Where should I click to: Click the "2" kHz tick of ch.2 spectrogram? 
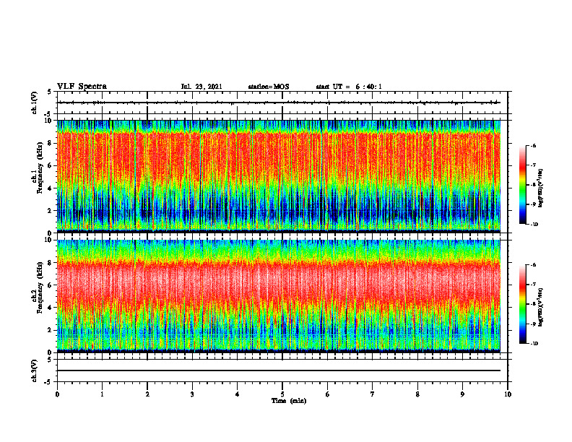pyautogui.click(x=51, y=330)
